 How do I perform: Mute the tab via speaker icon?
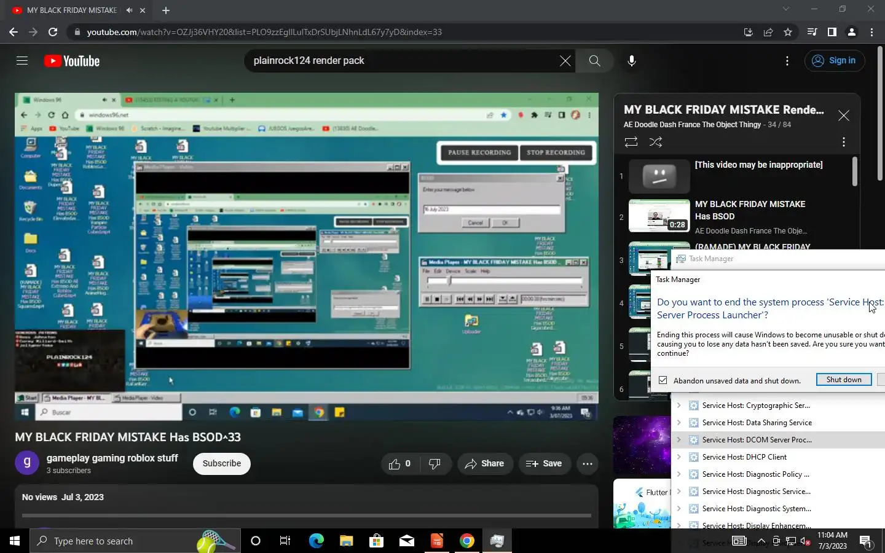pos(129,10)
